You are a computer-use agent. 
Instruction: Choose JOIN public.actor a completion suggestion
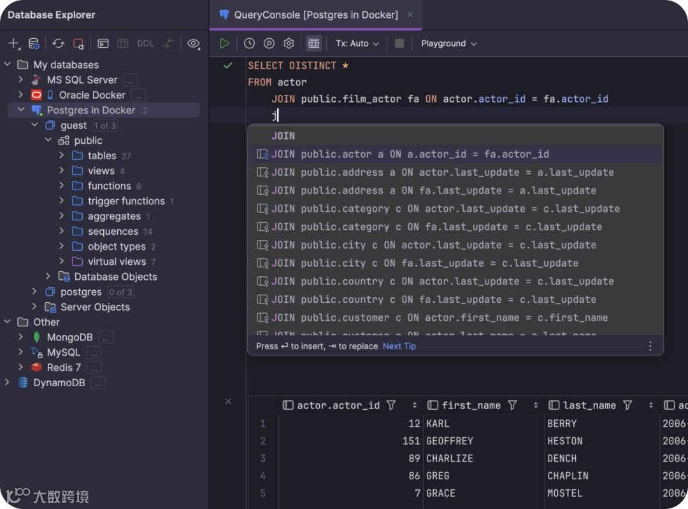pyautogui.click(x=455, y=154)
